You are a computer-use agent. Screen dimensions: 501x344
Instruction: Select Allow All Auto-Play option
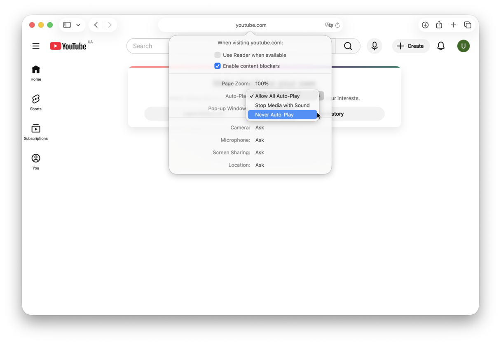tap(282, 96)
